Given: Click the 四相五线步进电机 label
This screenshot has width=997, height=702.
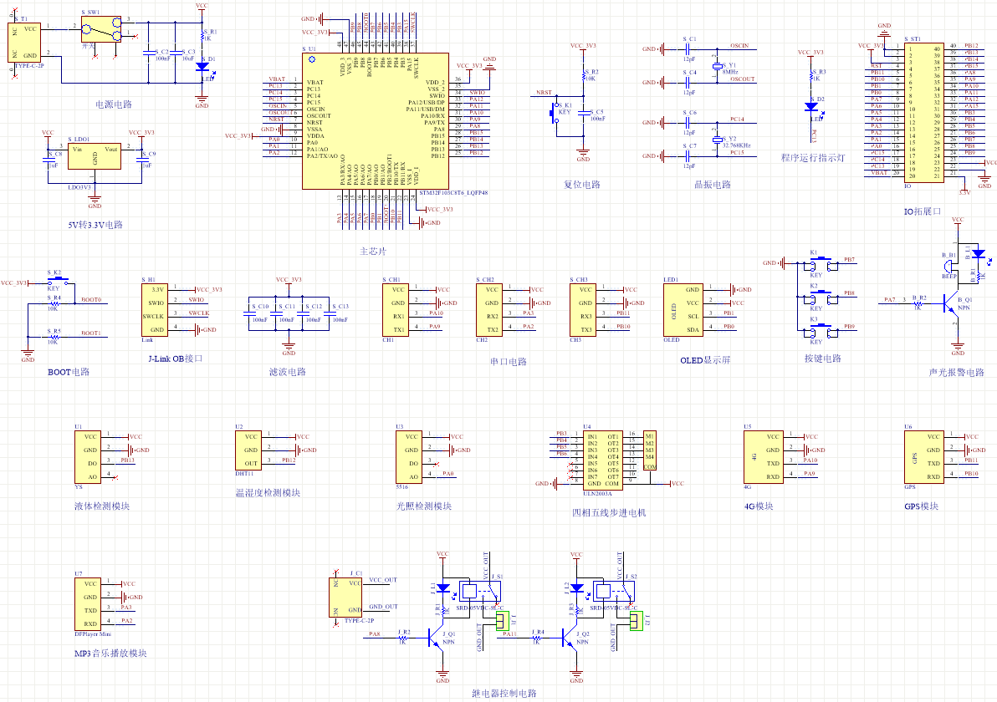Looking at the screenshot, I should pos(609,512).
